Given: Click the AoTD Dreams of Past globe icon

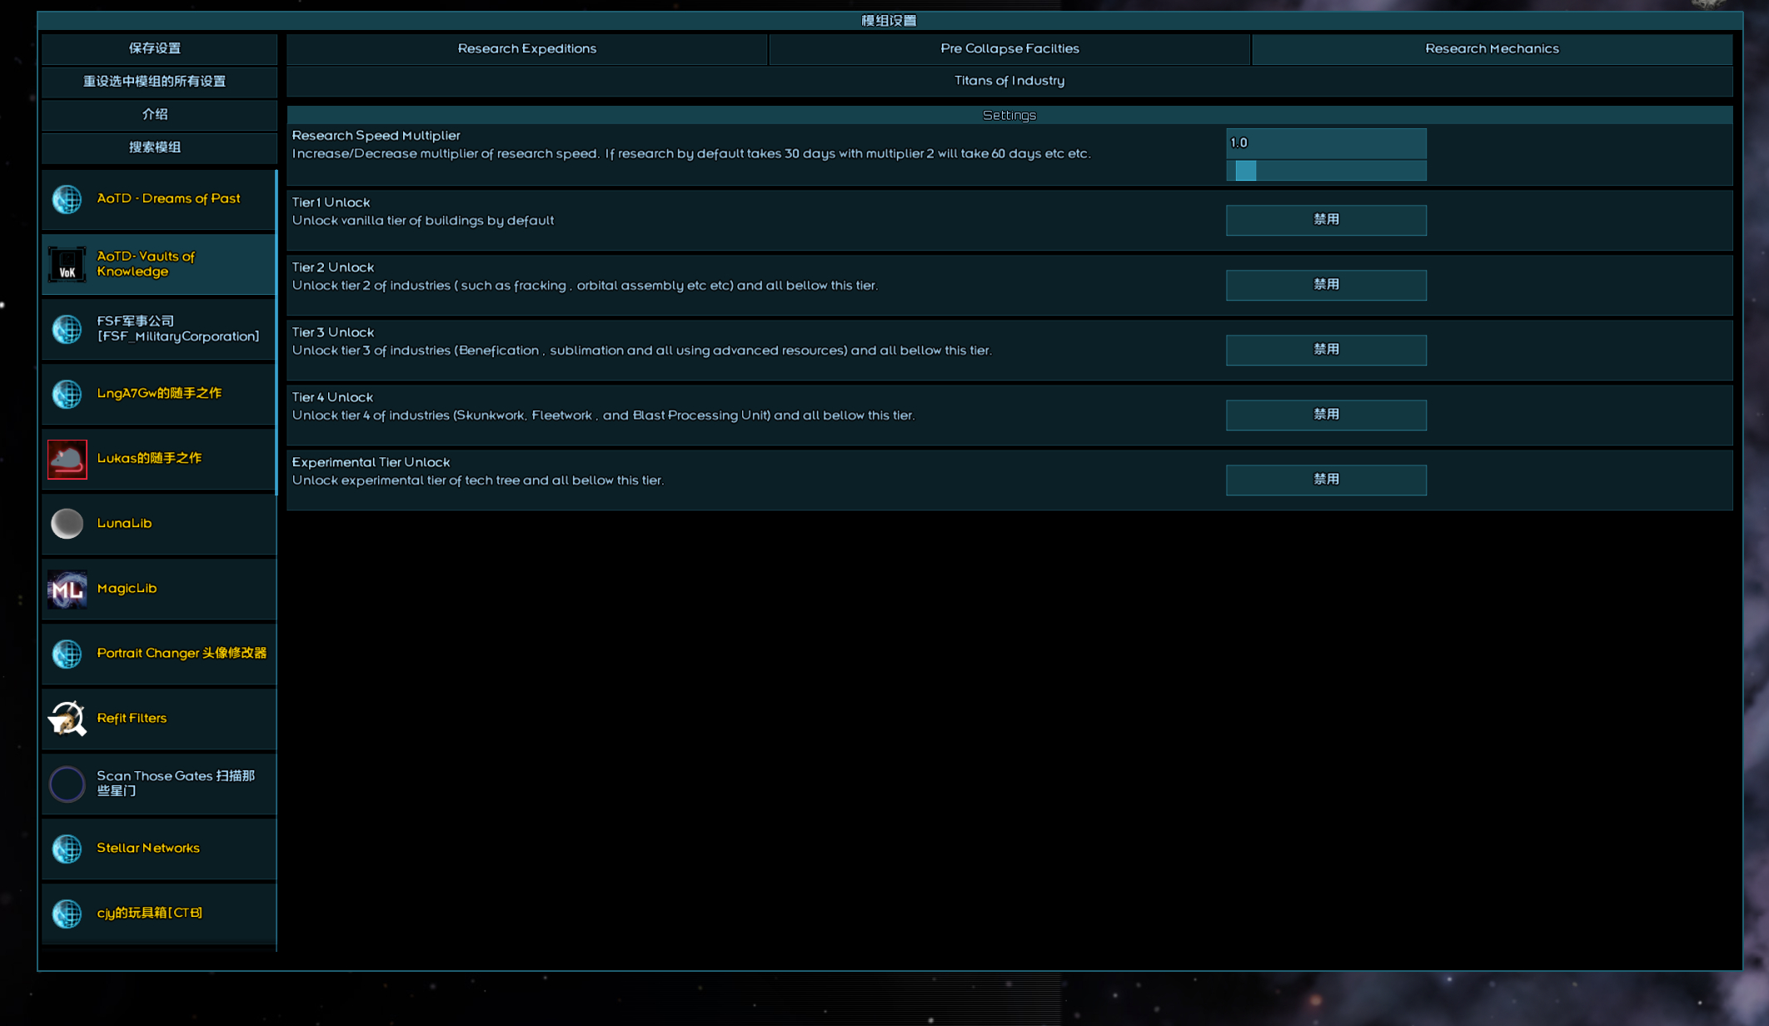Looking at the screenshot, I should tap(67, 199).
